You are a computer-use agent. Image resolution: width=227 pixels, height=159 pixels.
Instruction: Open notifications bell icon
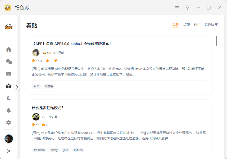(x=9, y=110)
